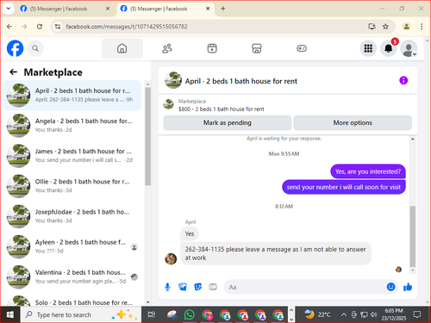431x323 pixels.
Task: Click the seen receipt avatar under messages
Action: (398, 270)
